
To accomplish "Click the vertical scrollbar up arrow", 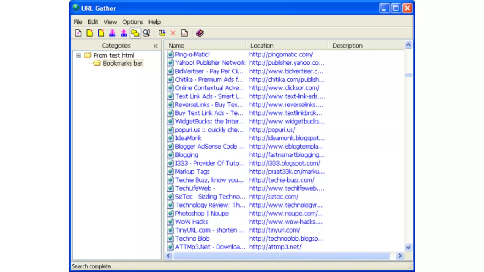I will pyautogui.click(x=408, y=45).
